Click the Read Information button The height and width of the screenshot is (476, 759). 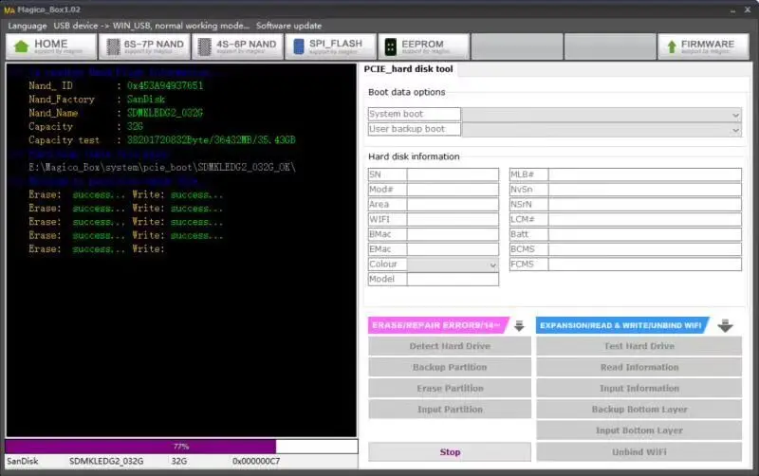639,367
